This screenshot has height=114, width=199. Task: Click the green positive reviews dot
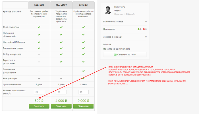pos(138,29)
